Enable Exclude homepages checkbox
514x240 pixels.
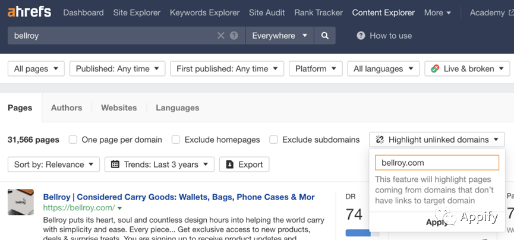(x=176, y=140)
